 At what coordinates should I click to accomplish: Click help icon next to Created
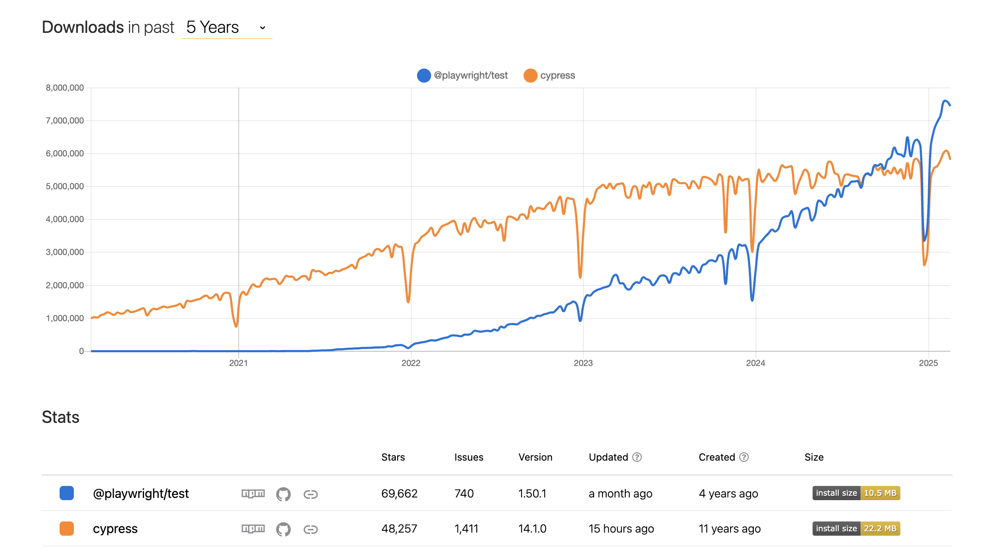[x=744, y=457]
